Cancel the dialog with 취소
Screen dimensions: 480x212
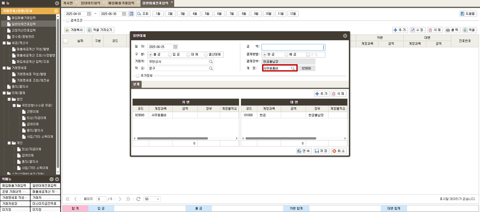[x=339, y=151]
